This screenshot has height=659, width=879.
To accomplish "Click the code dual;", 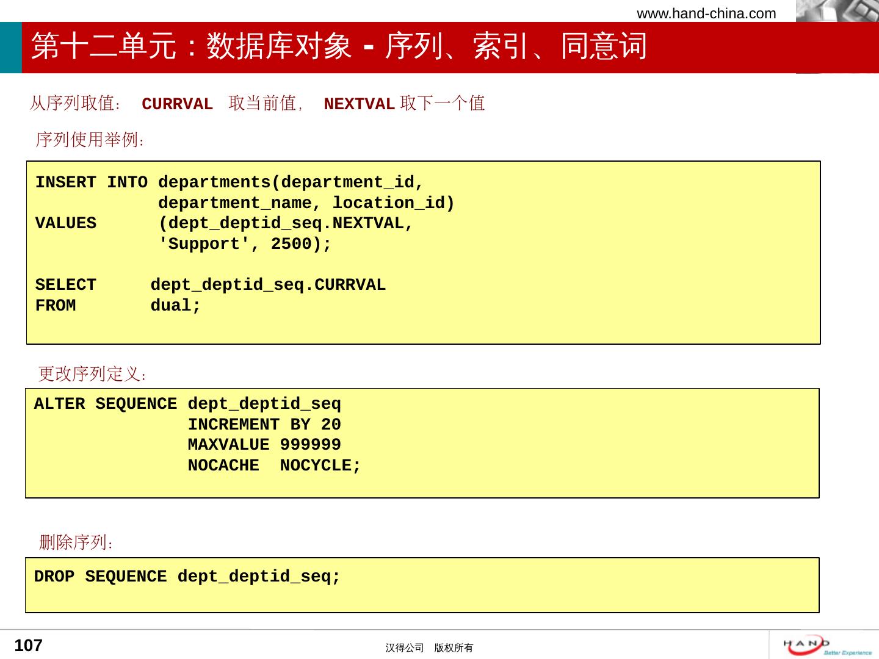I will 176,306.
